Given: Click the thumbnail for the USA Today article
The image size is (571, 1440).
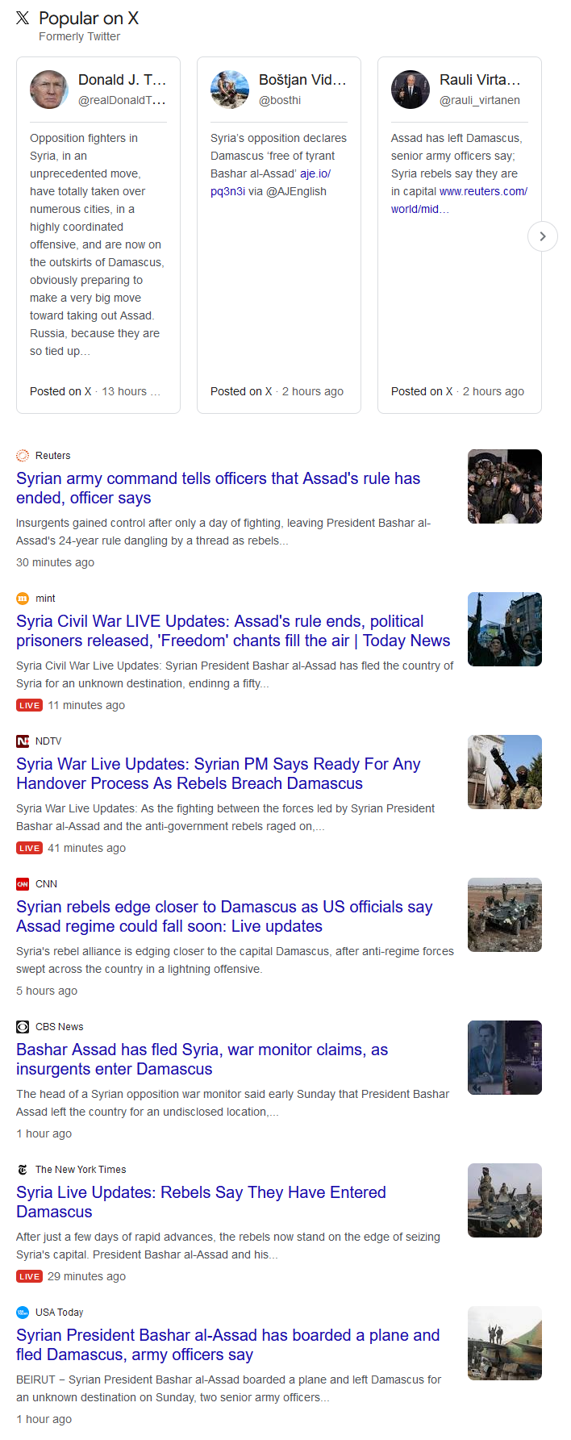Looking at the screenshot, I should [x=504, y=1343].
